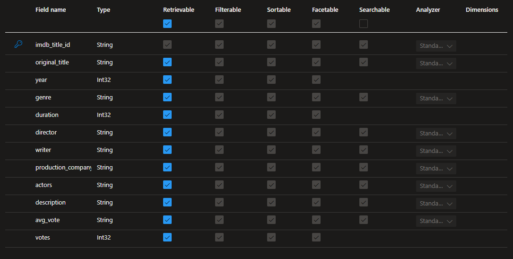Viewport: 513px width, 259px height.
Task: Toggle Facetable checkbox for writer
Action: coord(316,150)
